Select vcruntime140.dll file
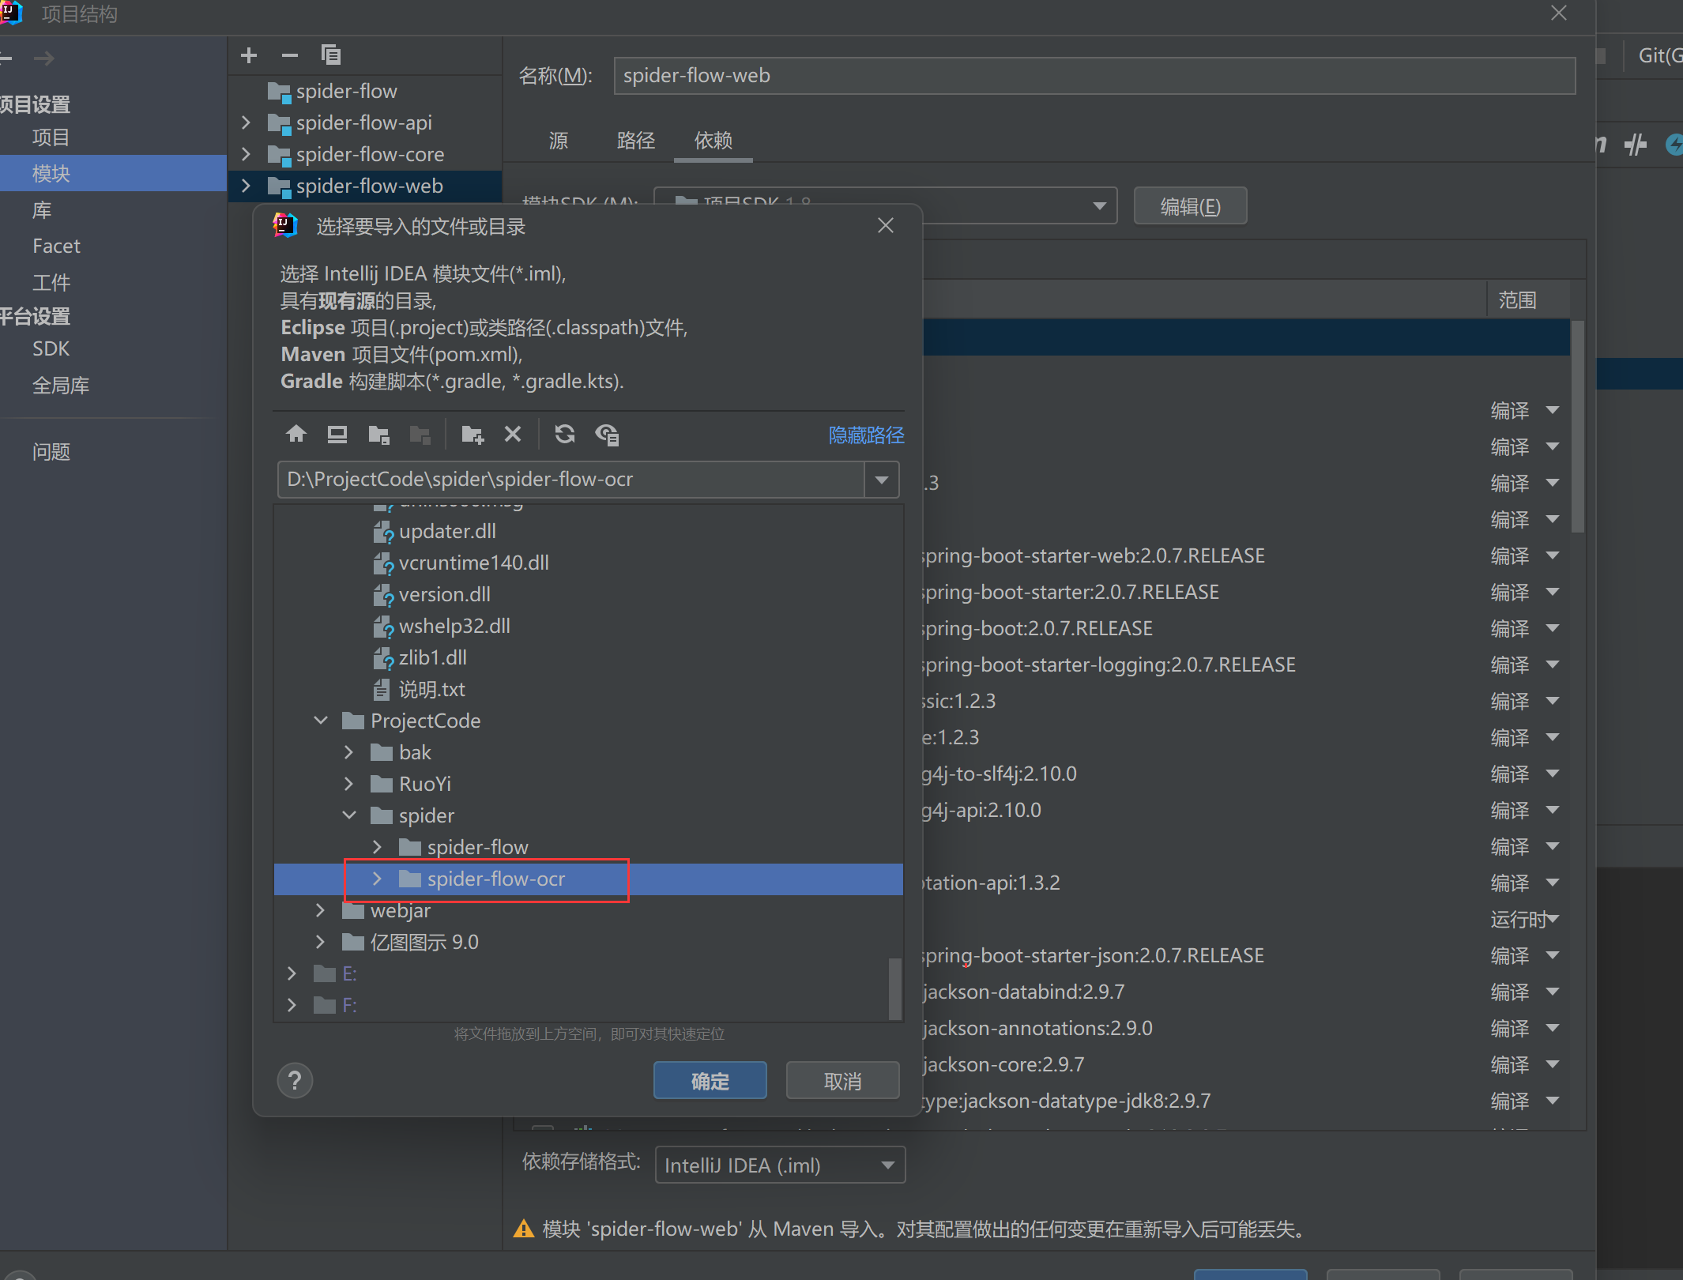The image size is (1683, 1280). click(473, 563)
